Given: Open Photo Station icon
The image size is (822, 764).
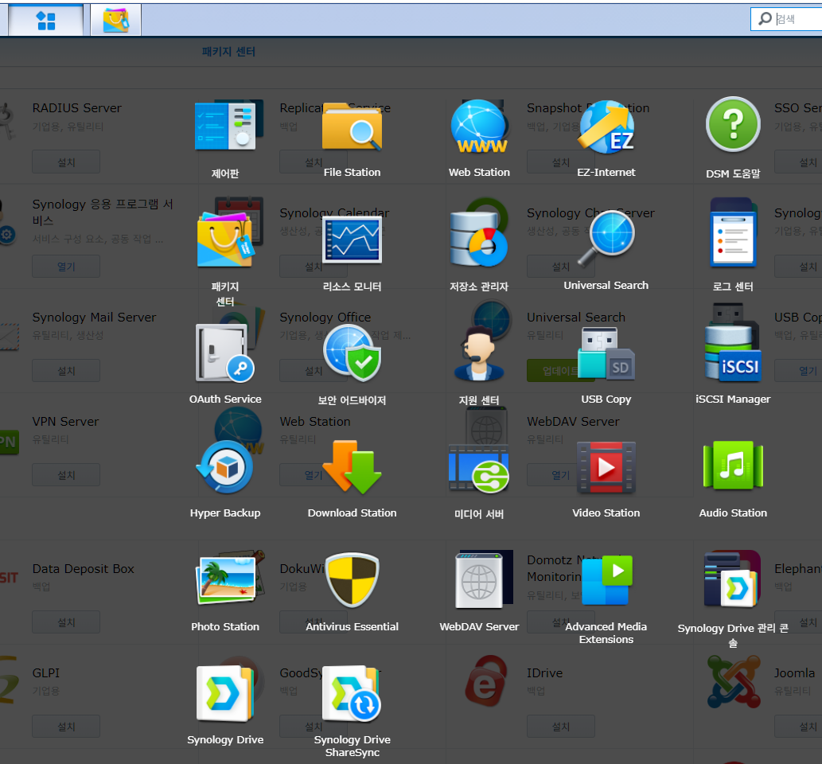Looking at the screenshot, I should tap(225, 580).
